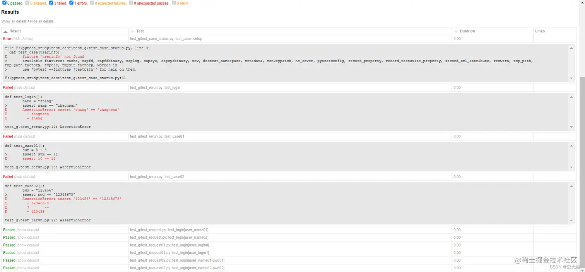Show details for Passed test_login[user_name01] row
This screenshot has height=272, width=585.
click(27, 230)
